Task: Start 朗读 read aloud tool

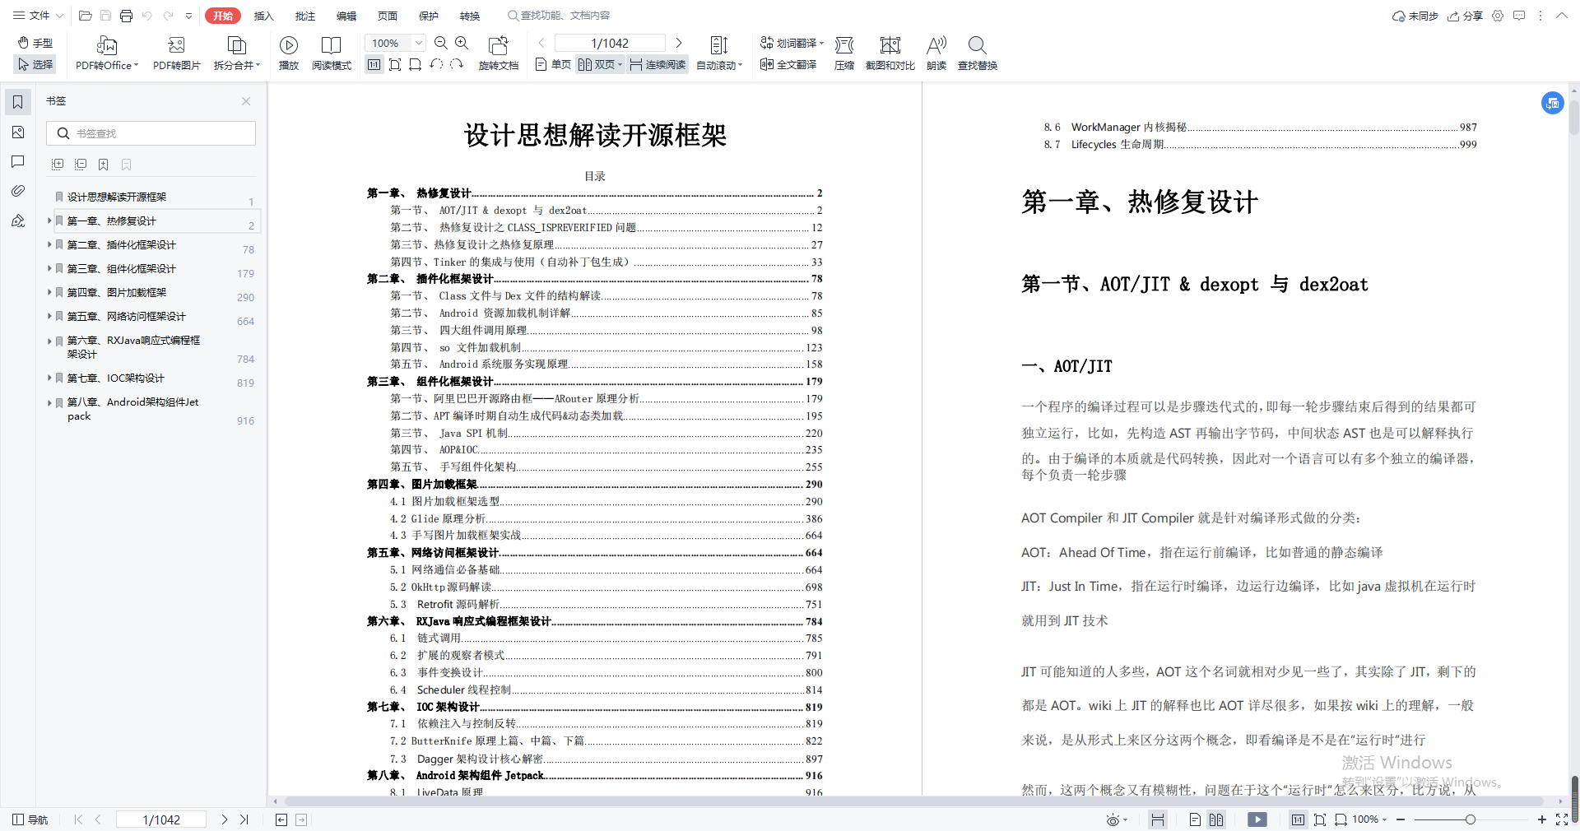Action: (x=936, y=53)
